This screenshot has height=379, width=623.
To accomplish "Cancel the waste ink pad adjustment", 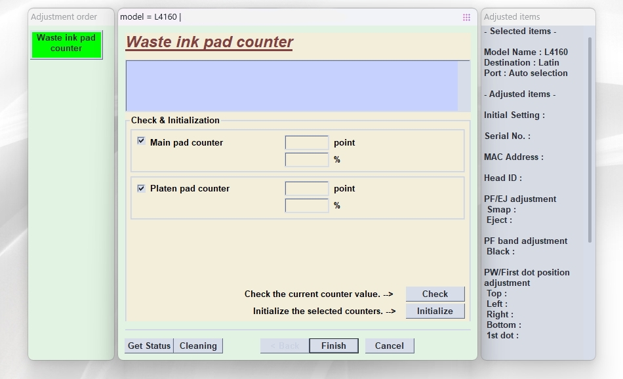I will (390, 346).
